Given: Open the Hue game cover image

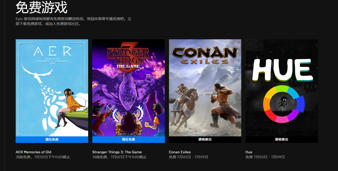Looking at the screenshot, I should click(282, 88).
